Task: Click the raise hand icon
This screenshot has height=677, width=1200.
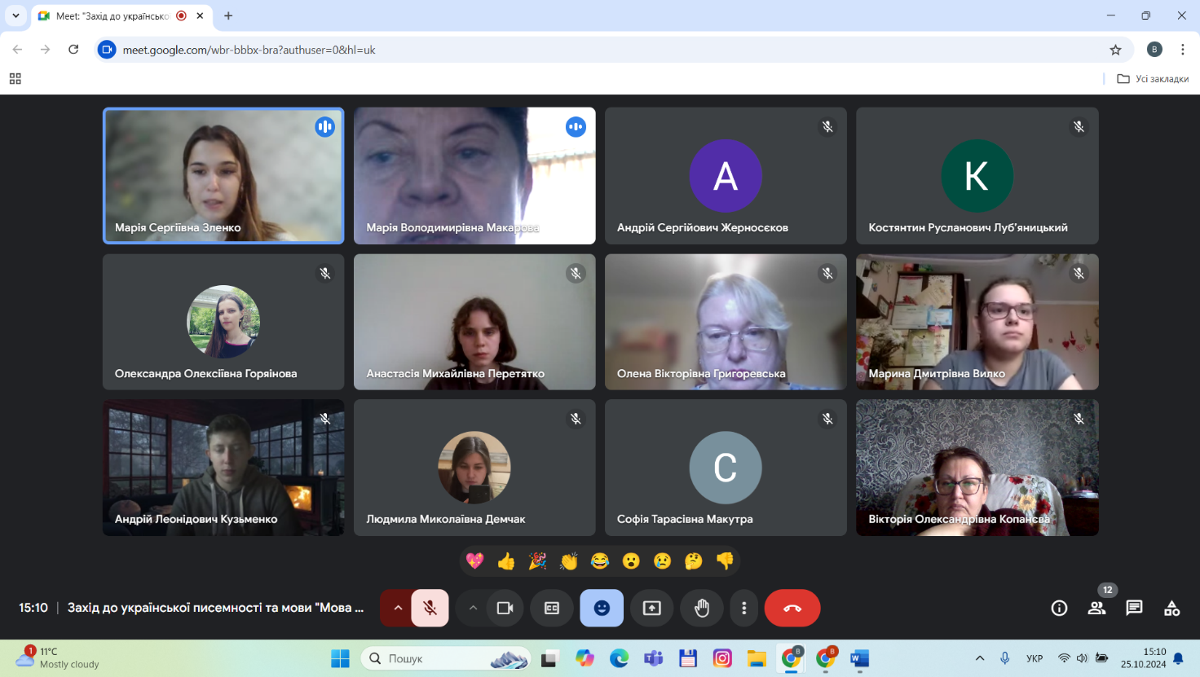Action: click(702, 608)
